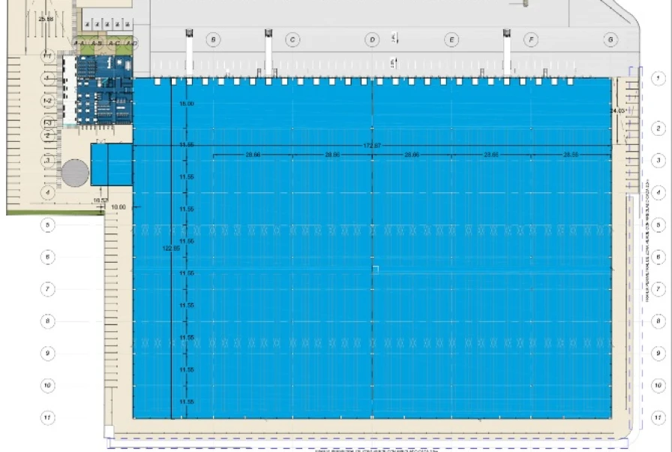Click grid bubble B on the top axis

coord(214,39)
